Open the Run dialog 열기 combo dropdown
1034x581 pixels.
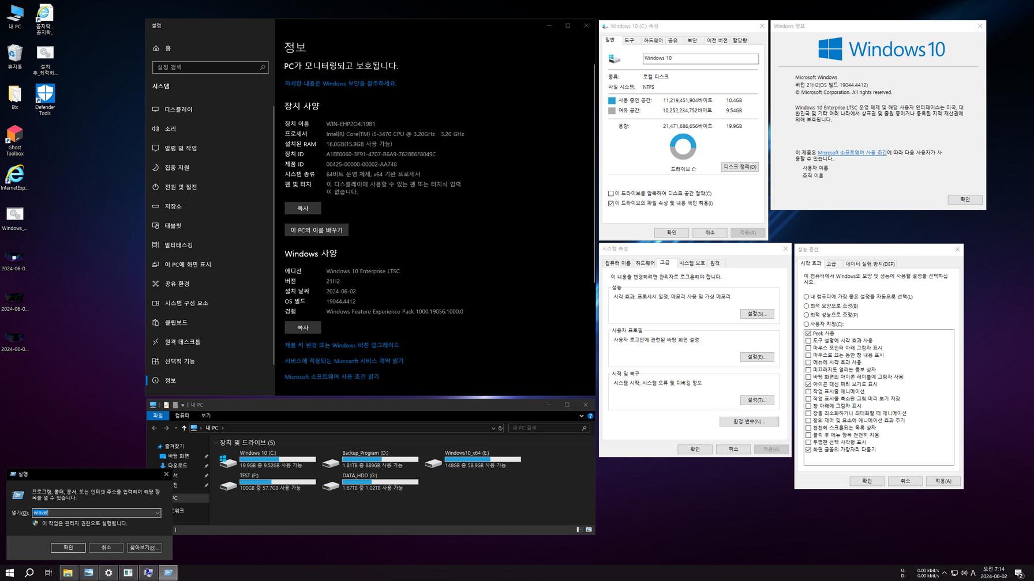[x=157, y=513]
